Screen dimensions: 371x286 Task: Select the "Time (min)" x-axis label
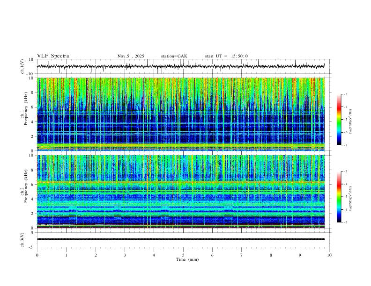pos(187,259)
